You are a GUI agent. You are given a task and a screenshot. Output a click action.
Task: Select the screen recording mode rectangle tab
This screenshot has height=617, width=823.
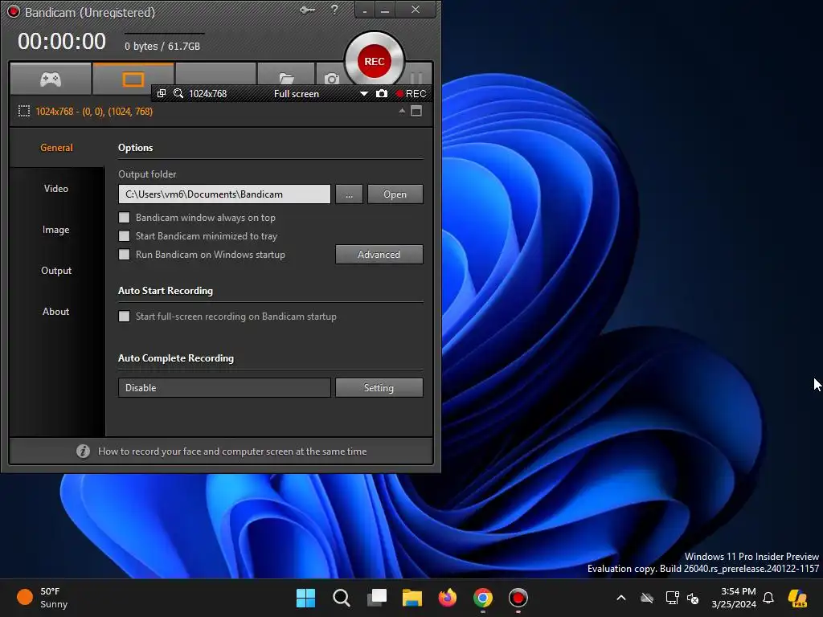133,80
